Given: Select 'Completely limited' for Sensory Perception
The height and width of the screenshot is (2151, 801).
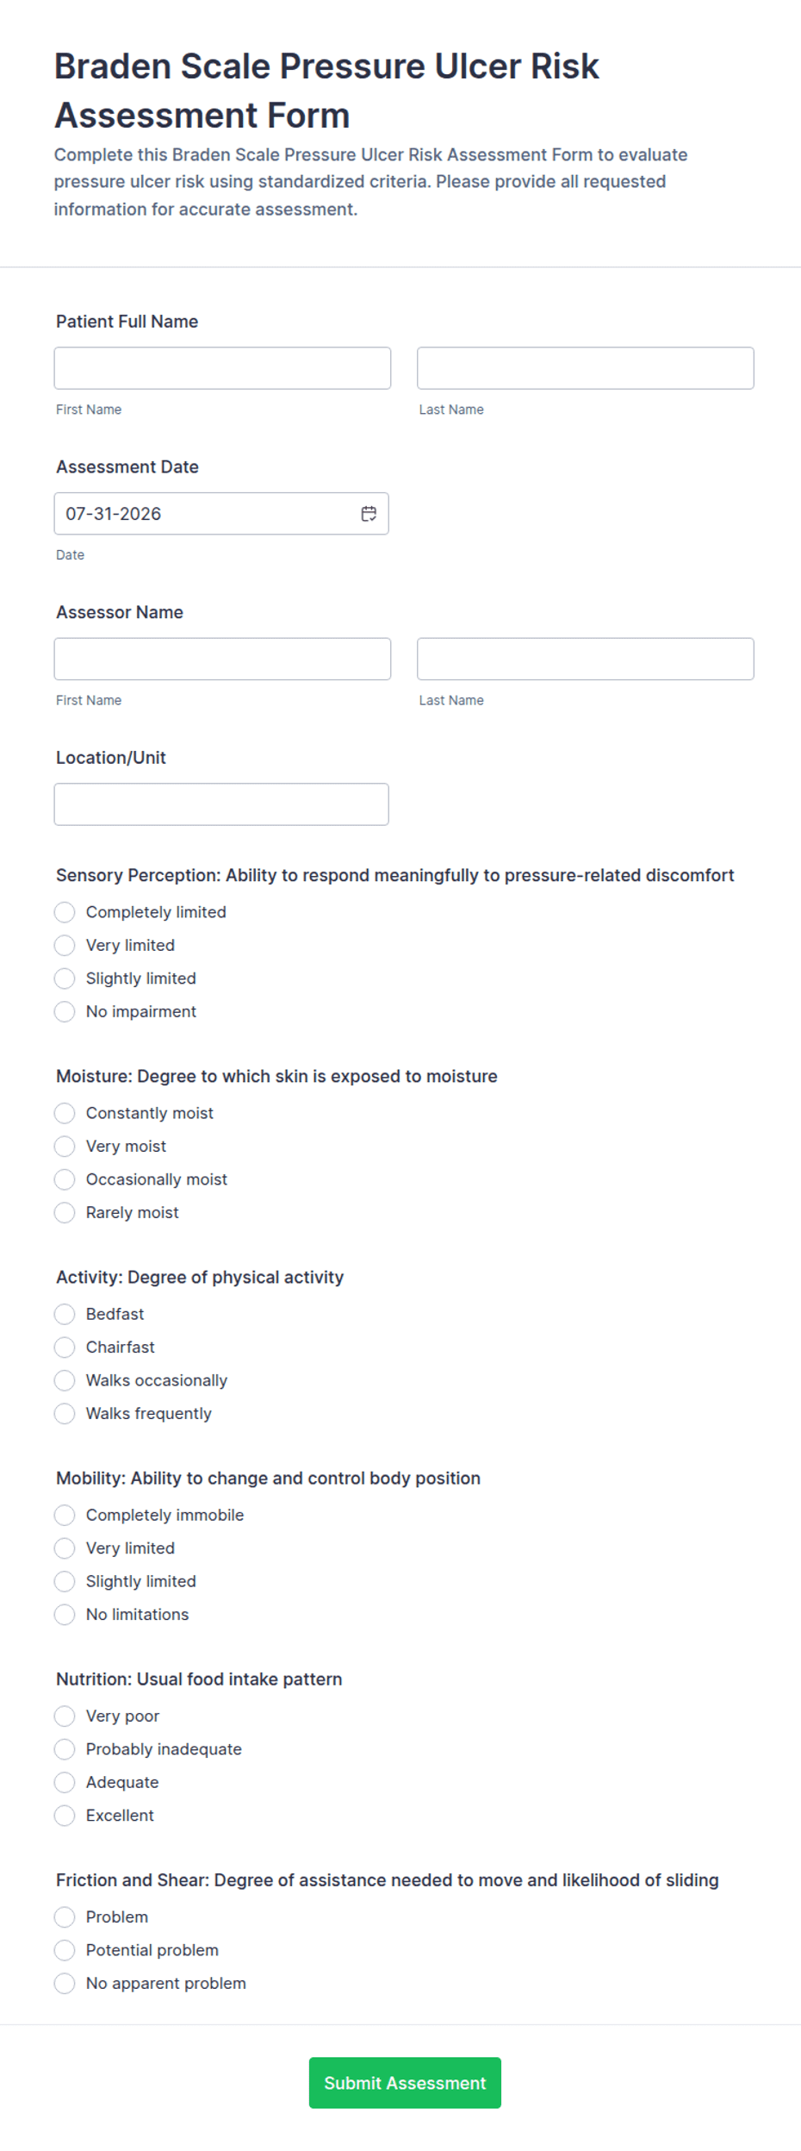Looking at the screenshot, I should (x=65, y=912).
